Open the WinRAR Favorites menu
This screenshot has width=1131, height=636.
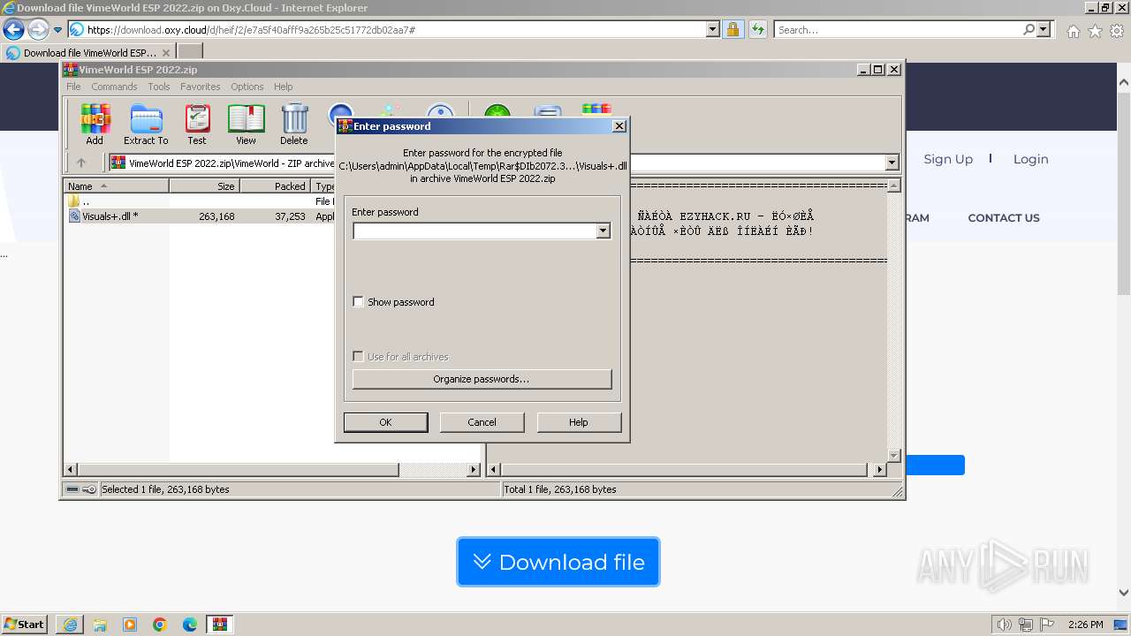201,87
